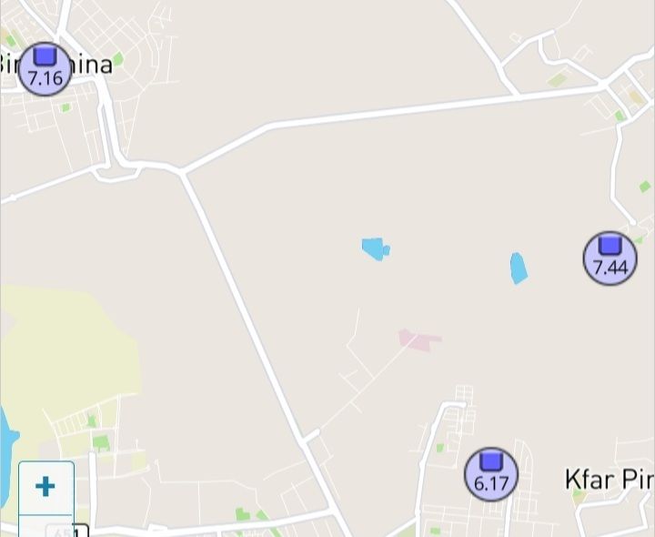655x537 pixels.
Task: Click the pink shaded area on the map
Action: click(x=419, y=340)
